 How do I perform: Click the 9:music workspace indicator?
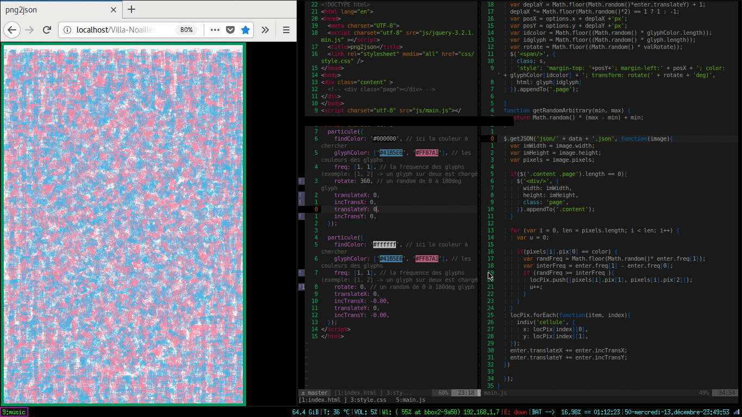14,412
